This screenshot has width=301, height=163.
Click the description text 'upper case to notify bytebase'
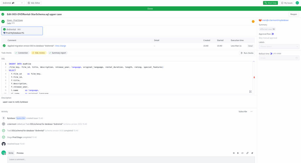click(x=15, y=102)
